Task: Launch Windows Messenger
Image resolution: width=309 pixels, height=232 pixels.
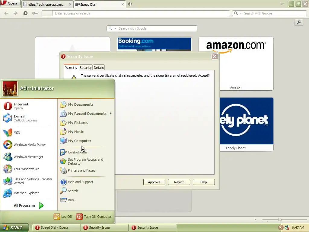Action: point(29,157)
